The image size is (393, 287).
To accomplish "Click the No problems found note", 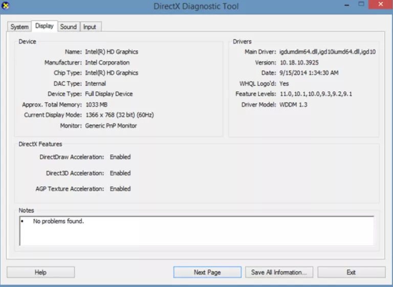I will 58,221.
